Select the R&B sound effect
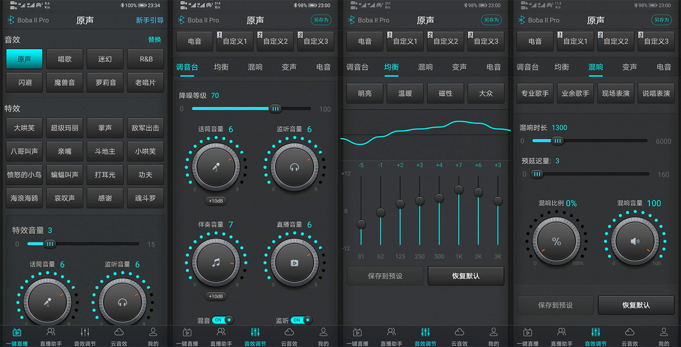The image size is (681, 347). pos(145,59)
